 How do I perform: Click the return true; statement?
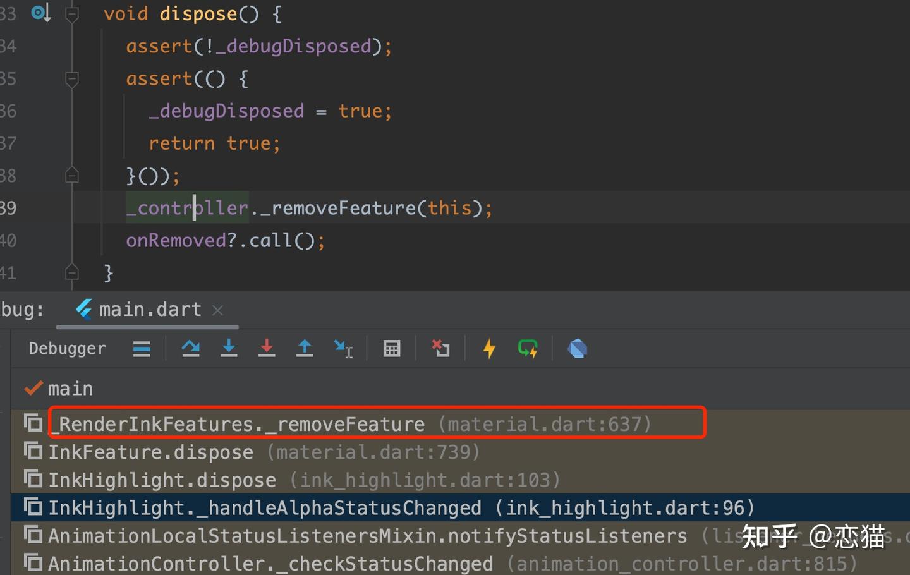tap(214, 143)
